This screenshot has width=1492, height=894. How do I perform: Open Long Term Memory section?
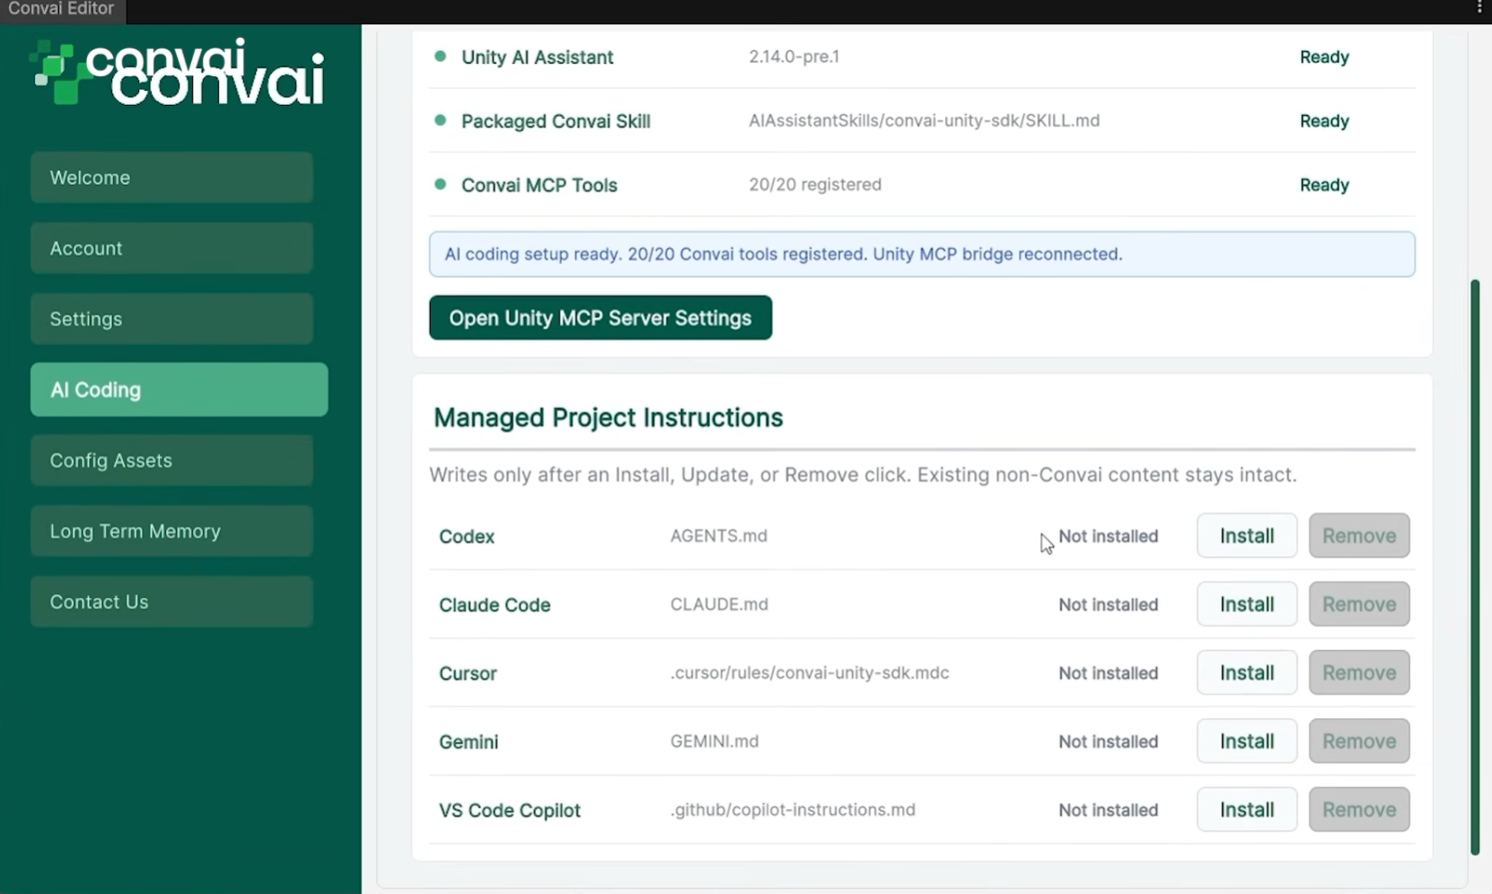171,531
